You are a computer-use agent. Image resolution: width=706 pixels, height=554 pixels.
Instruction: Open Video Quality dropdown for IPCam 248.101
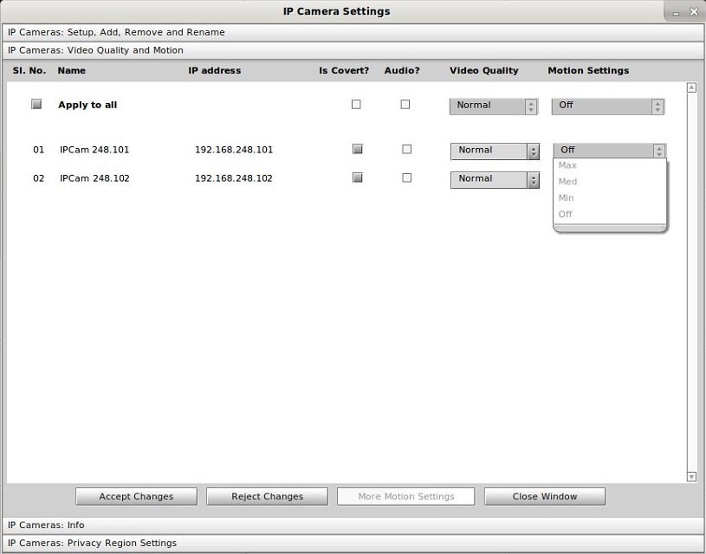tap(495, 151)
